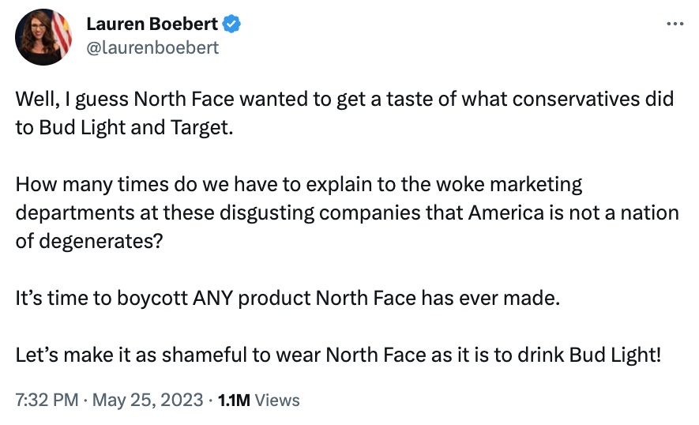Click the "How many times" paragraph
Screen dimensions: 699x425
point(347,212)
